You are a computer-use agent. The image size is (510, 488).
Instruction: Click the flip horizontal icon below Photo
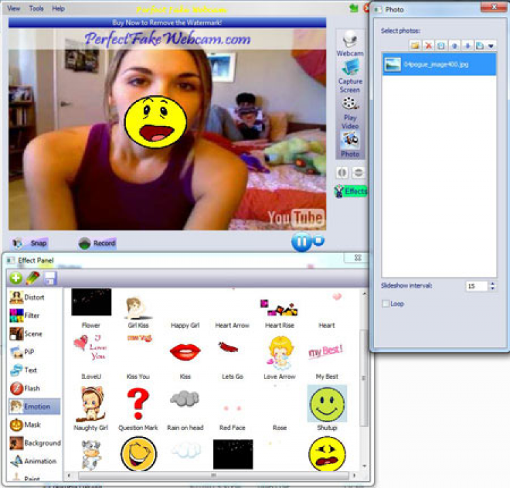click(x=342, y=172)
